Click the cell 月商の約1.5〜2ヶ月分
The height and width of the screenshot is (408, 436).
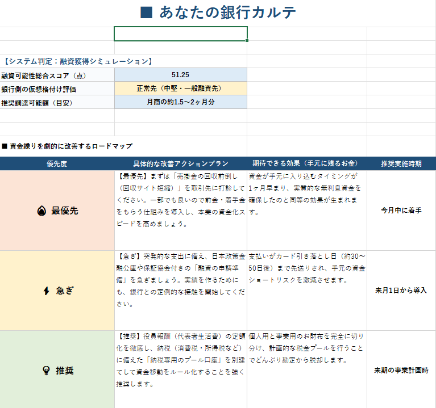(180, 102)
